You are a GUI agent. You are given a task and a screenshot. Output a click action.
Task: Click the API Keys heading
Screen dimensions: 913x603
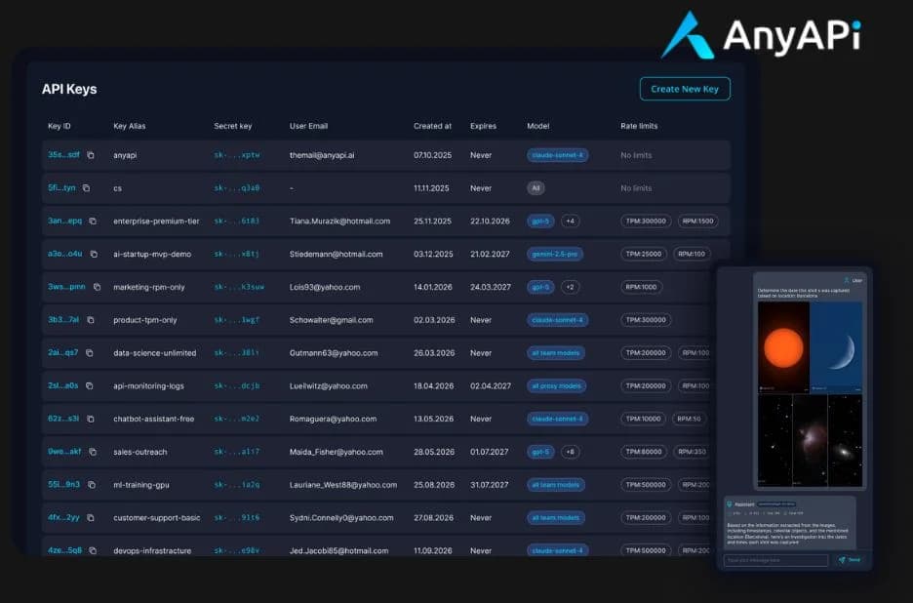coord(69,89)
